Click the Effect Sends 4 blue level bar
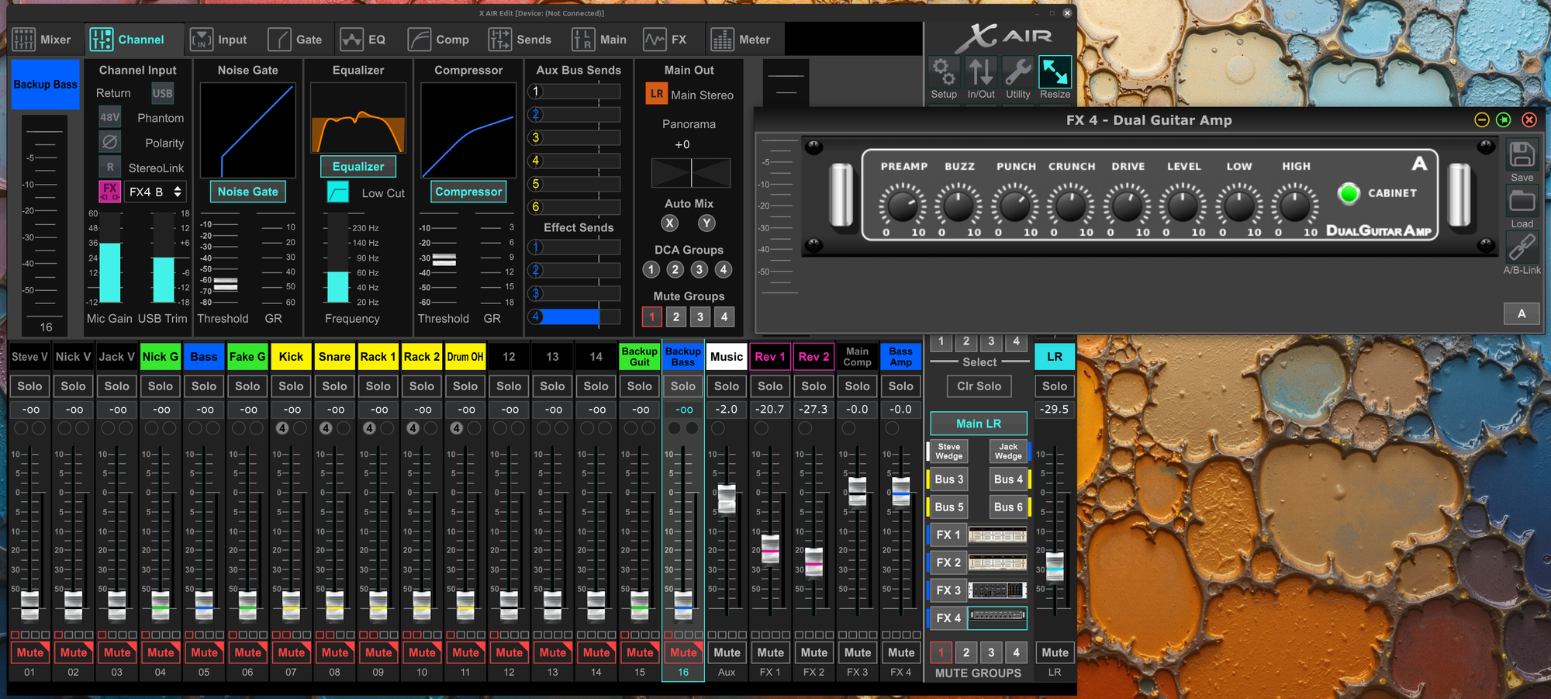The width and height of the screenshot is (1551, 699). click(575, 317)
